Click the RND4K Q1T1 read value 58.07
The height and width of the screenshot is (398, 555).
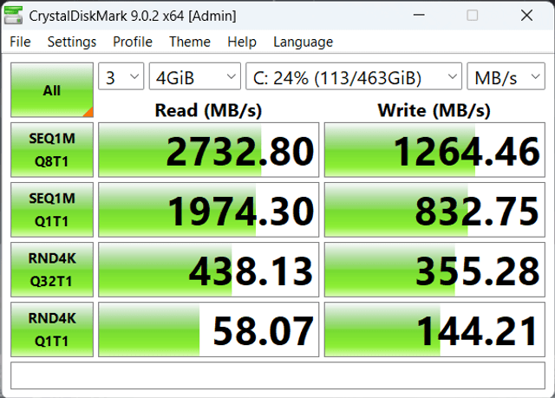pyautogui.click(x=208, y=329)
